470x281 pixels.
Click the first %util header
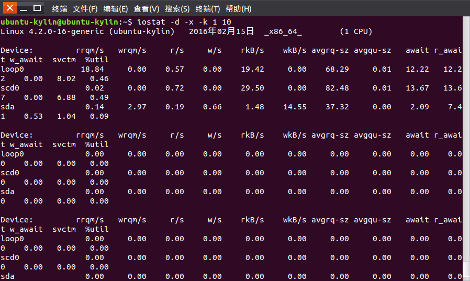click(97, 60)
